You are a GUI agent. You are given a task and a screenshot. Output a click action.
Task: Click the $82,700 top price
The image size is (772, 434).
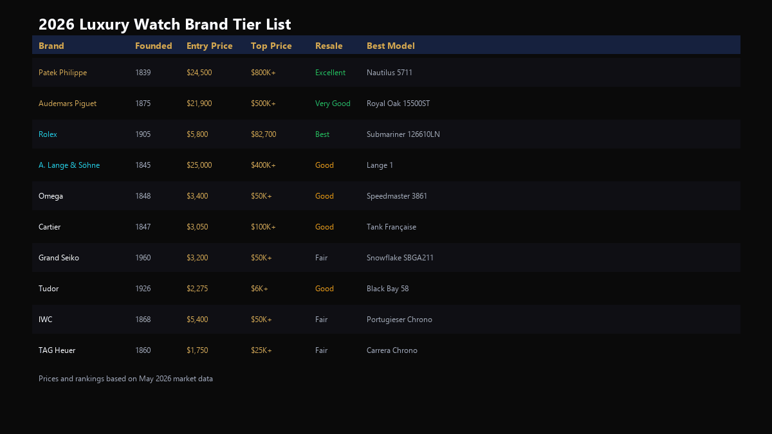click(x=263, y=134)
